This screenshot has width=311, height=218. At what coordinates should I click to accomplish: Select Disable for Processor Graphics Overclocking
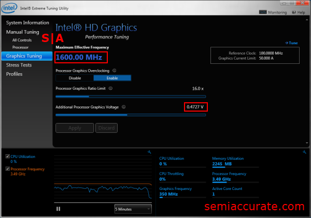click(x=74, y=78)
